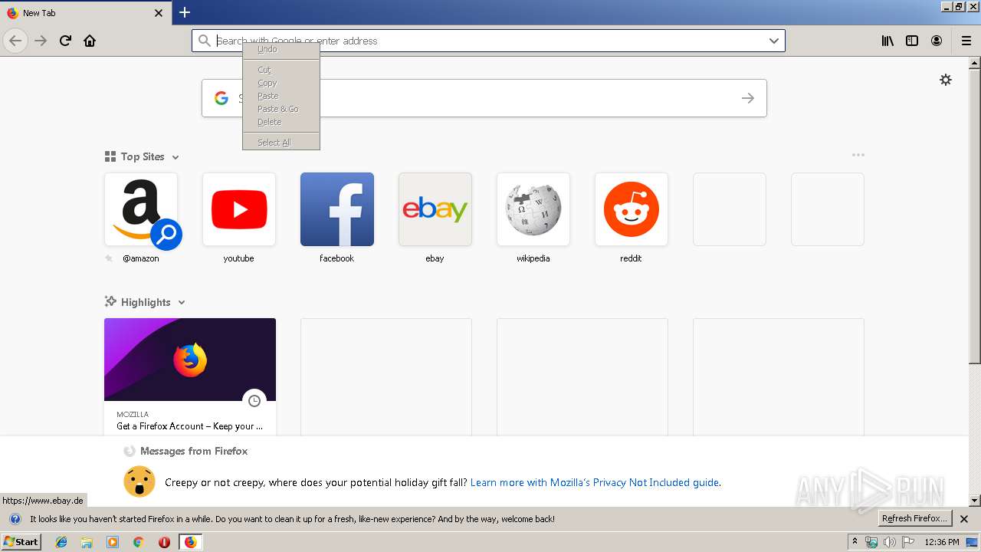Viewport: 981px width, 552px height.
Task: Select Undo in context menu
Action: coord(281,49)
